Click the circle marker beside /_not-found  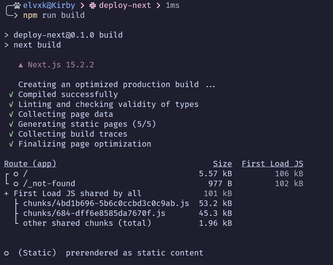click(16, 184)
